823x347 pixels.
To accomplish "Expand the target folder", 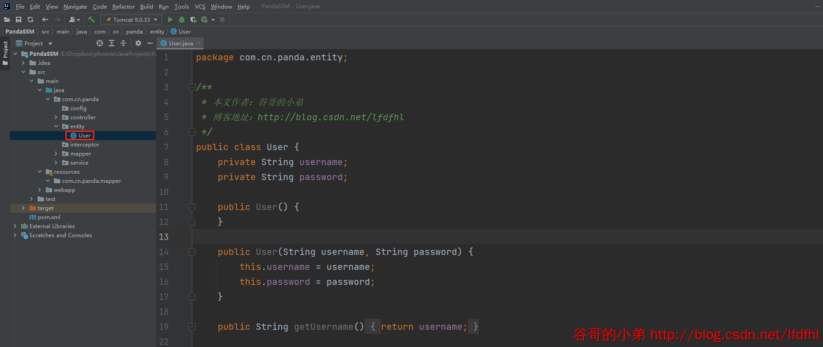I will [x=24, y=208].
